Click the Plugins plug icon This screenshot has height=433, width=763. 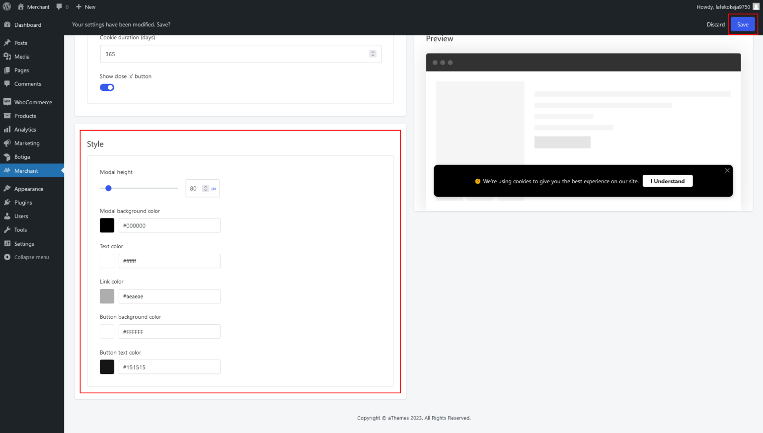[x=7, y=203]
